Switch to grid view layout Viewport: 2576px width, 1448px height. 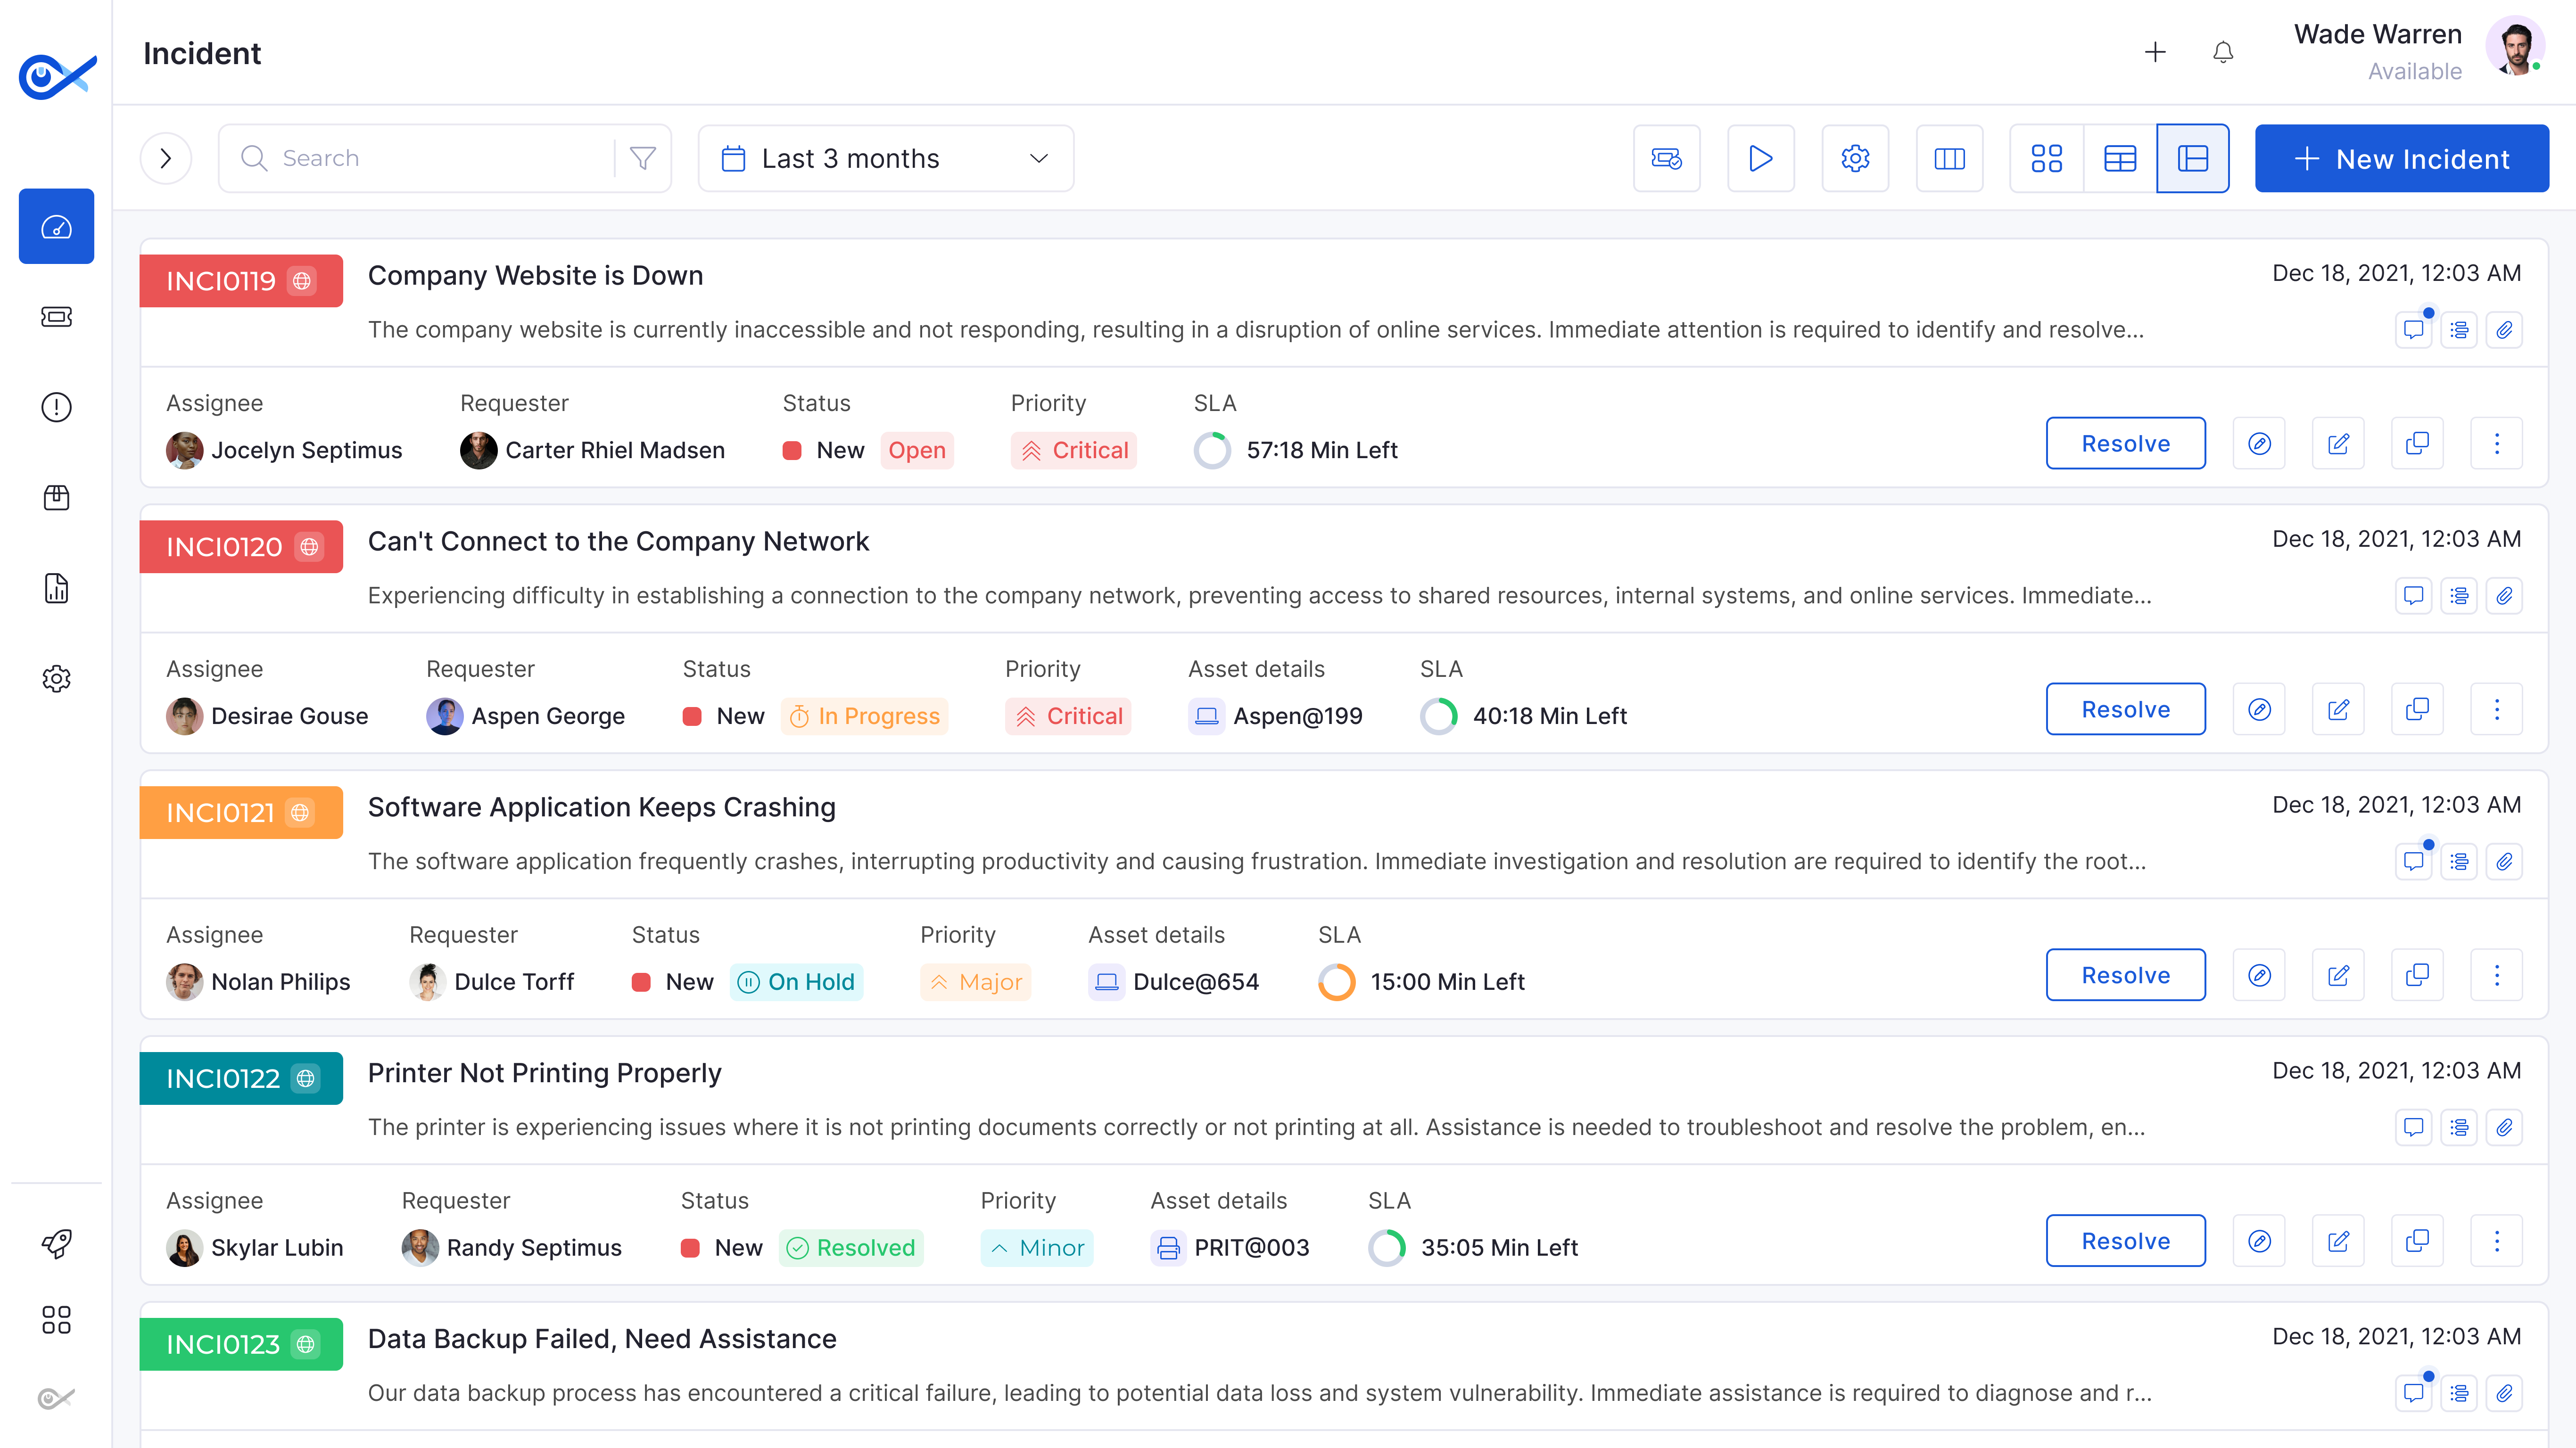click(2046, 158)
